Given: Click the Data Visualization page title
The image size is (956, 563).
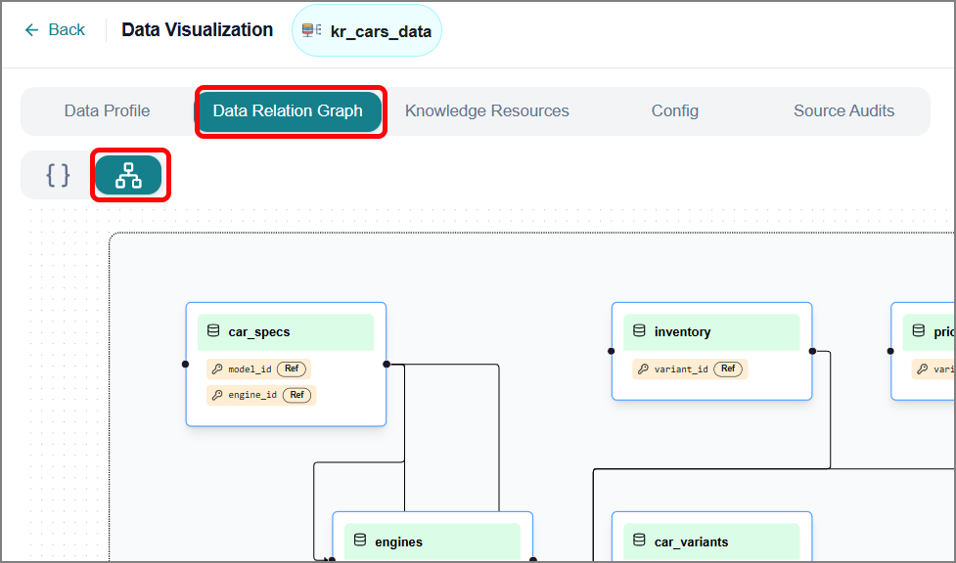Looking at the screenshot, I should (x=197, y=30).
